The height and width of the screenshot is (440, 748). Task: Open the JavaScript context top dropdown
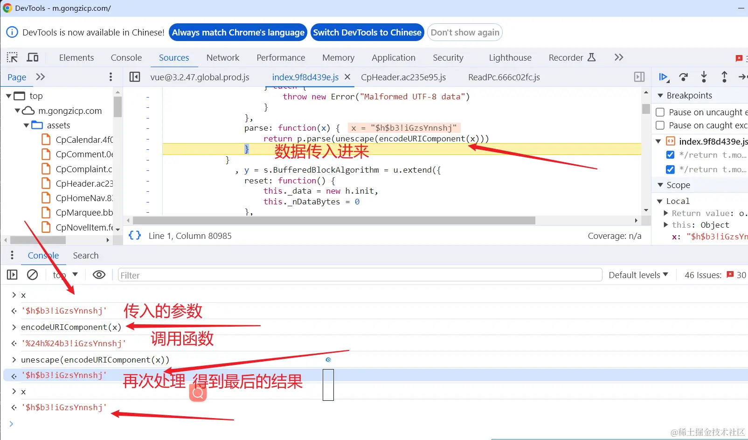pyautogui.click(x=65, y=275)
